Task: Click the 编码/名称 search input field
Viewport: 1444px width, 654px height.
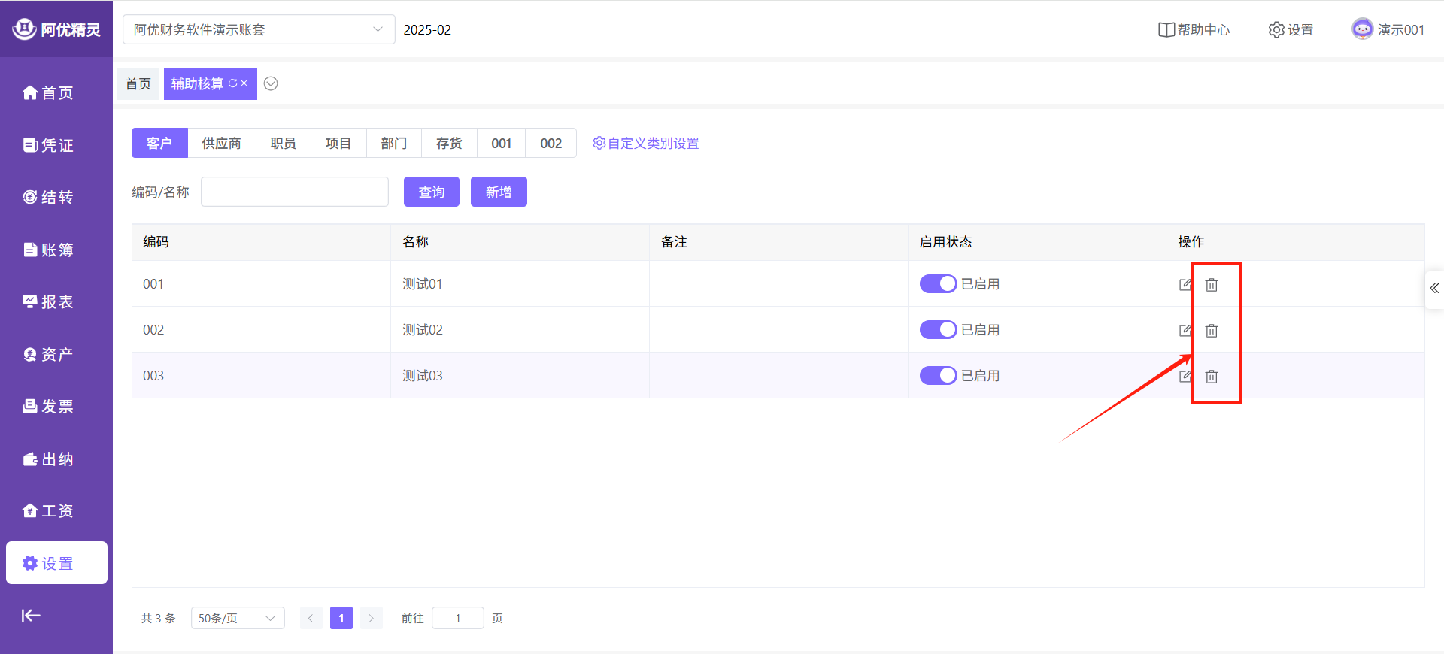Action: (x=294, y=192)
